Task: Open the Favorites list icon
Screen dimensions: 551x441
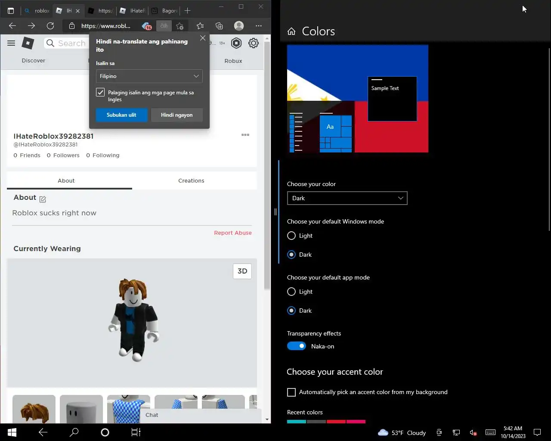Action: pyautogui.click(x=200, y=26)
